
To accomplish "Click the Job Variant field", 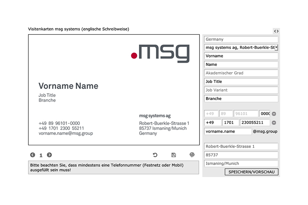I will pyautogui.click(x=241, y=90).
